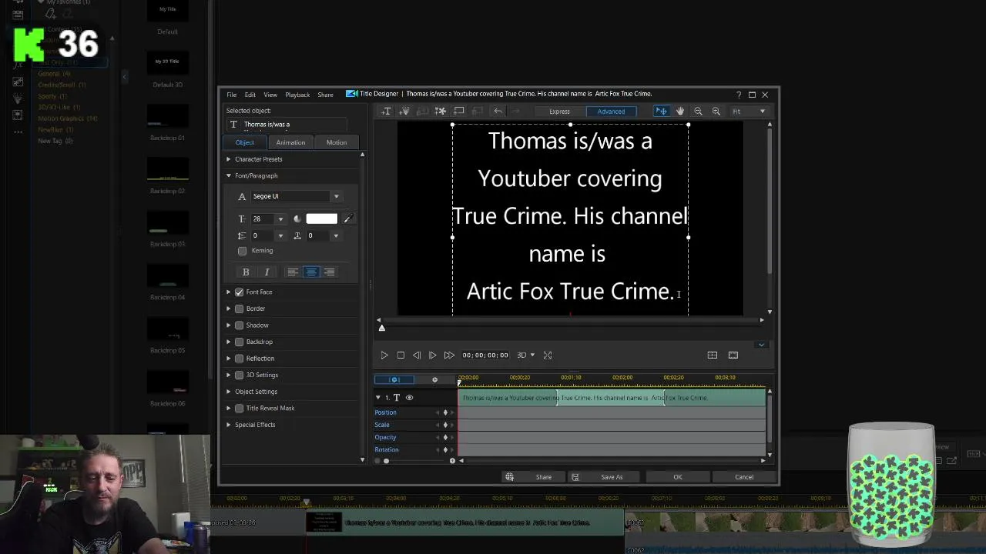Toggle full screen preview icon
Image resolution: width=986 pixels, height=554 pixels.
click(x=548, y=355)
